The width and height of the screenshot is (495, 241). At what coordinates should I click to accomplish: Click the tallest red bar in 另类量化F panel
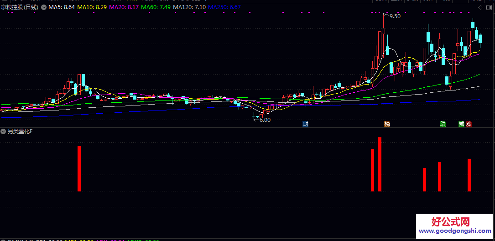point(380,164)
